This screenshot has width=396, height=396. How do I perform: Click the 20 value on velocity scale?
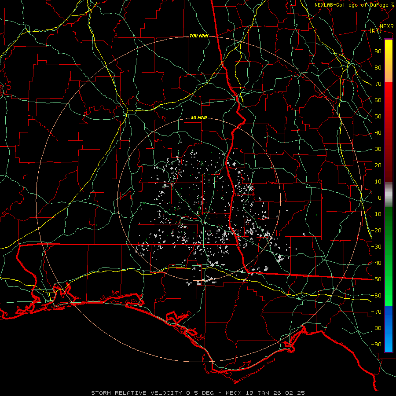coord(378,165)
